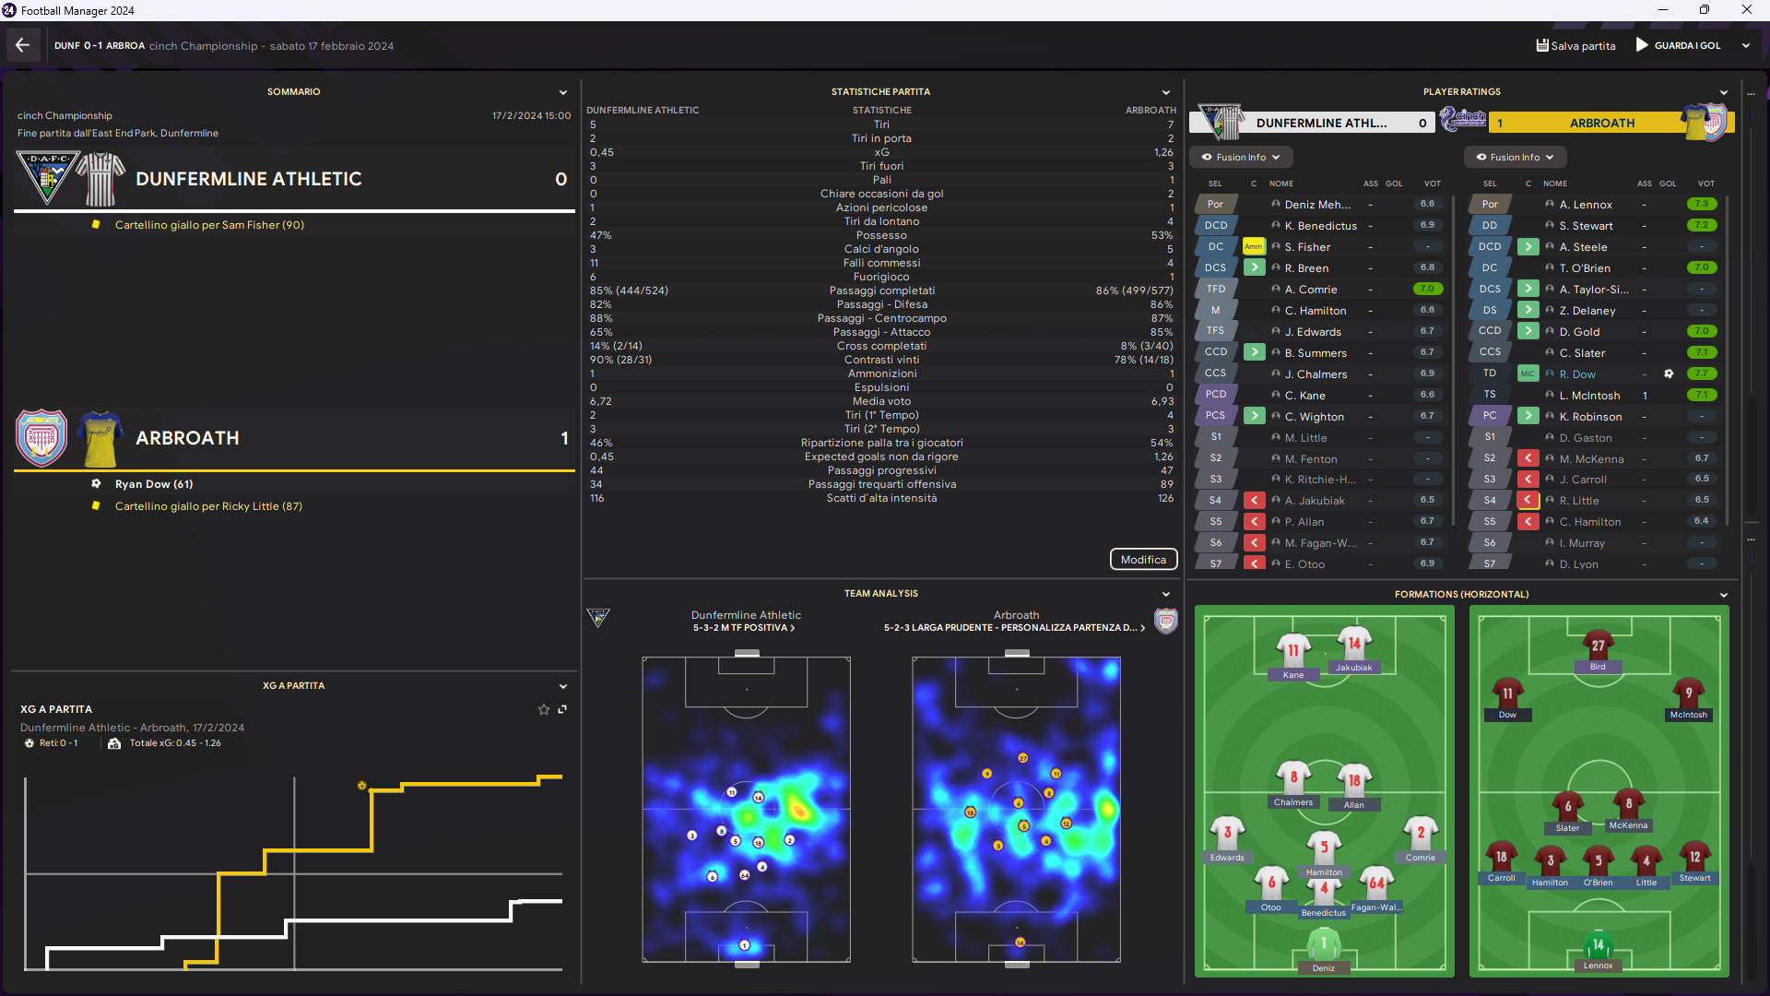Click substitution arrow icon beside A. Jakubiak
1770x996 pixels.
tap(1254, 501)
